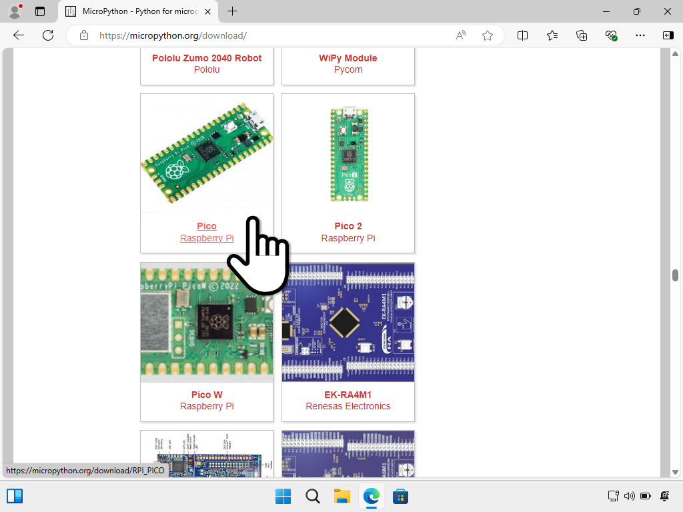The width and height of the screenshot is (683, 512).
Task: Open the Widgets panel icon on taskbar
Action: click(x=15, y=496)
